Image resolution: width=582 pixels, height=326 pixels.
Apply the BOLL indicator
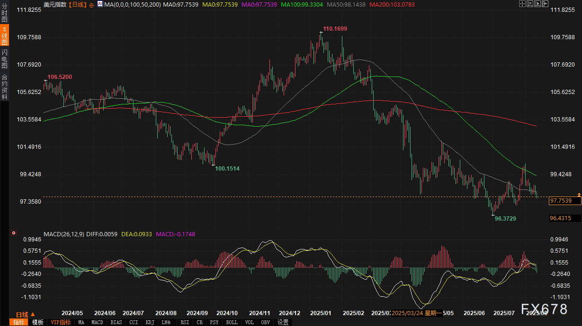[x=232, y=322]
